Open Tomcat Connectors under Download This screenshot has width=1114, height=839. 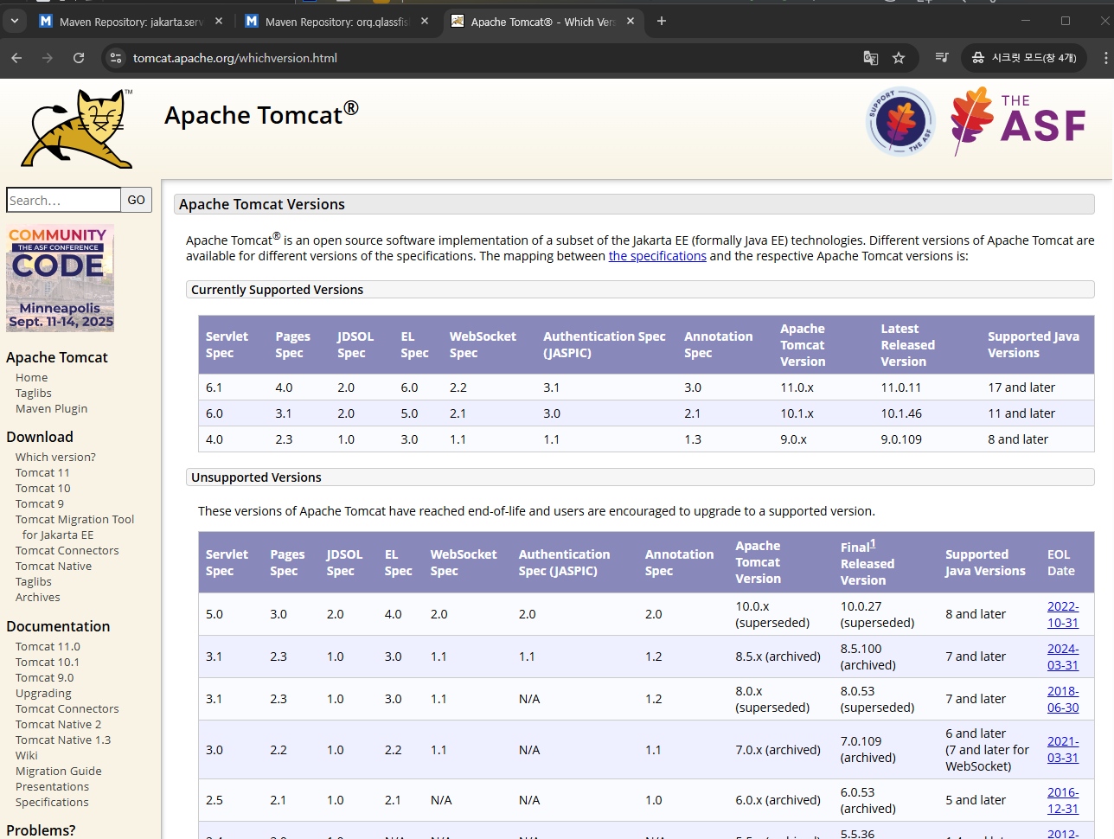(67, 550)
